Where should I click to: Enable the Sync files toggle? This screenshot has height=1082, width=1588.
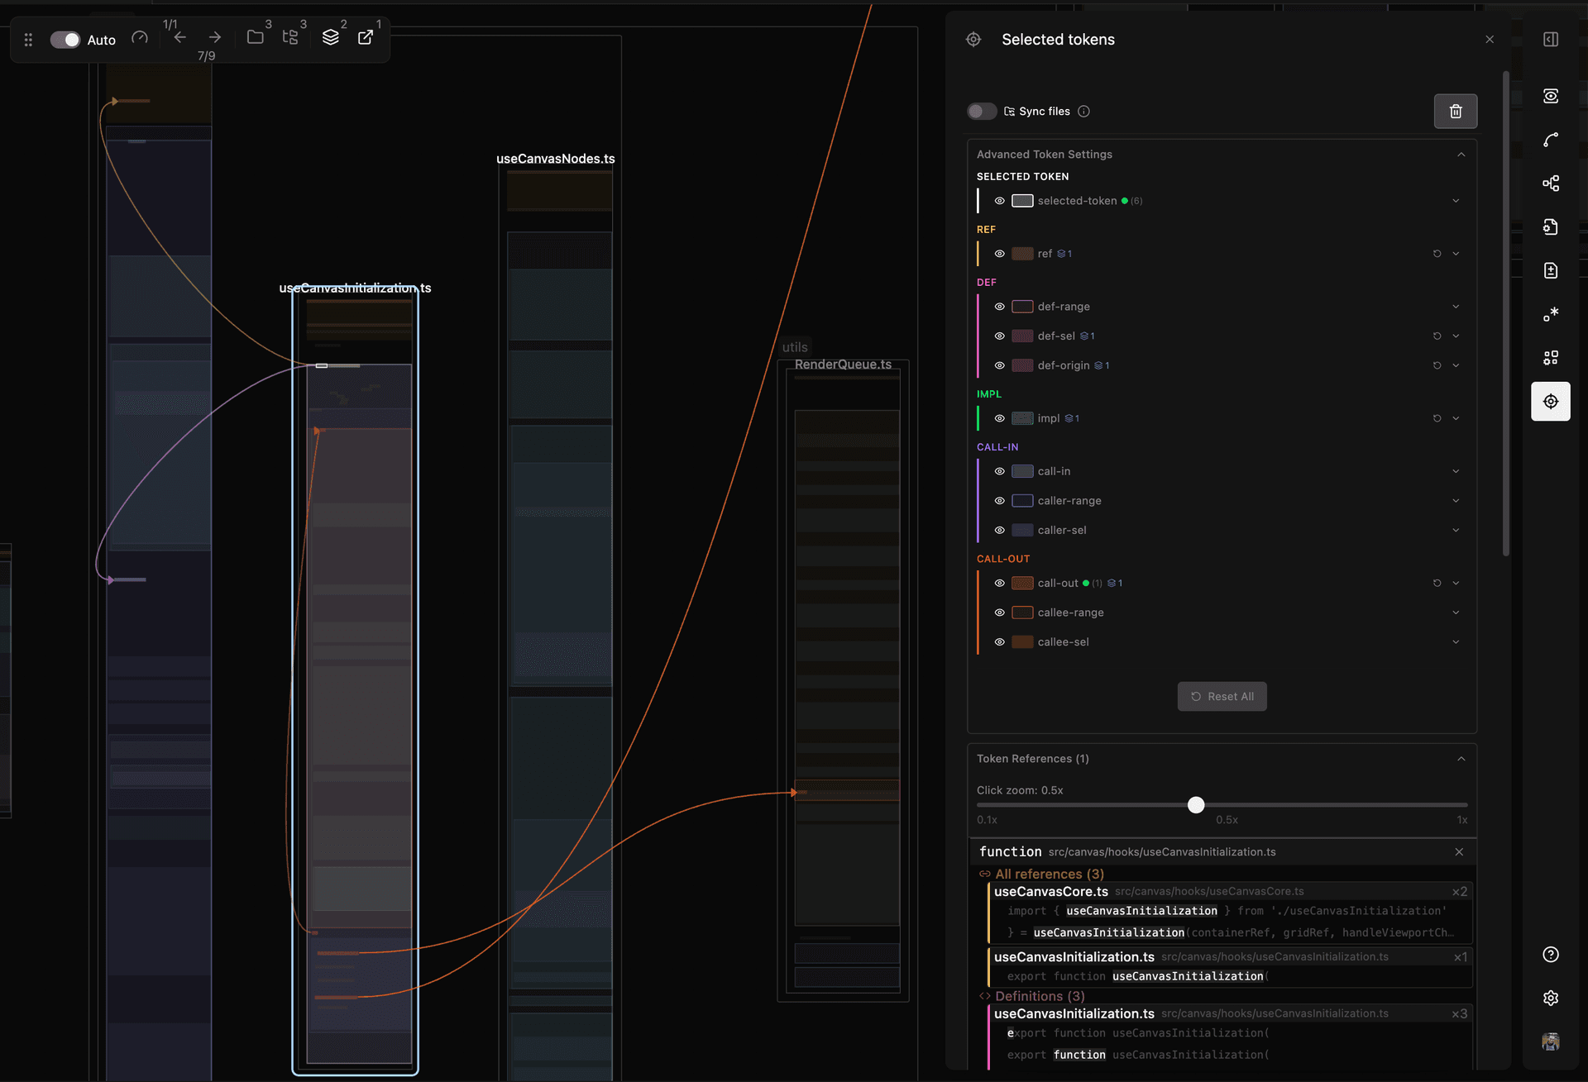coord(981,111)
